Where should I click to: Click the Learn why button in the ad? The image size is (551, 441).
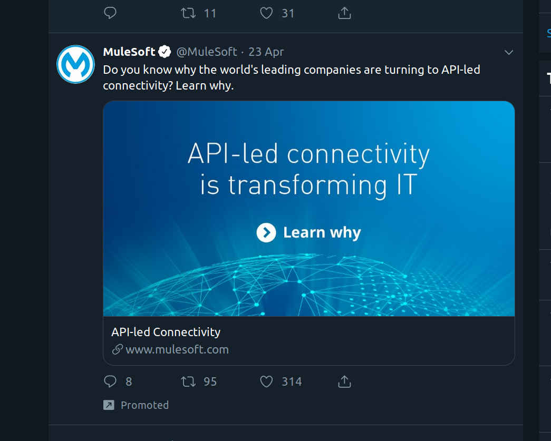[x=309, y=232]
